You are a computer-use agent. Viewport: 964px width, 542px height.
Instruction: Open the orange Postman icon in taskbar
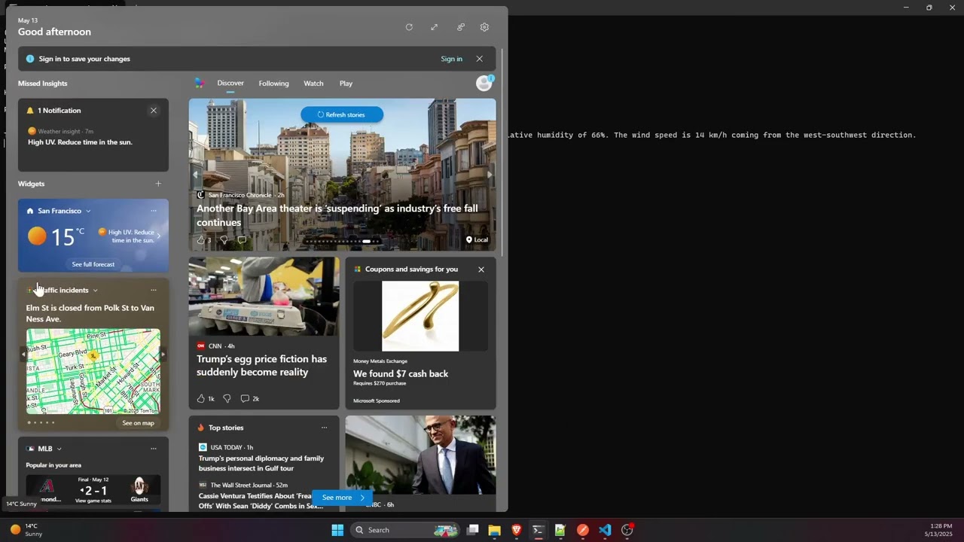(582, 530)
